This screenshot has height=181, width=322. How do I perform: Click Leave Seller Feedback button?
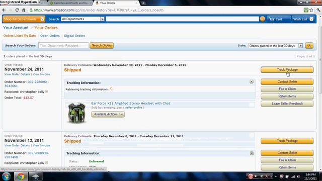(x=287, y=104)
